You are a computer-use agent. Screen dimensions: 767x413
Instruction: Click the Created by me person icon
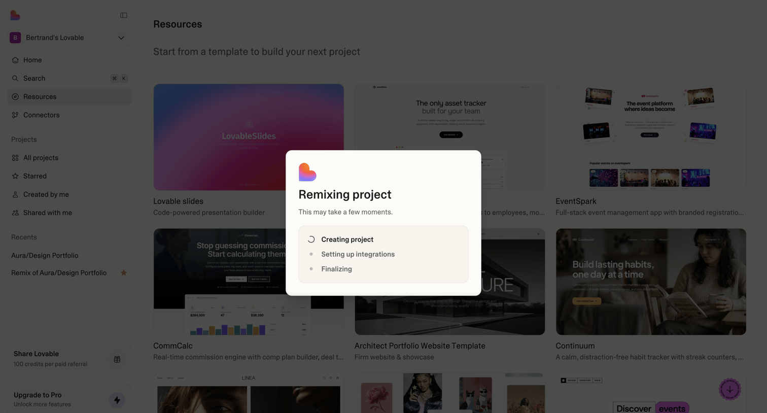click(x=15, y=194)
